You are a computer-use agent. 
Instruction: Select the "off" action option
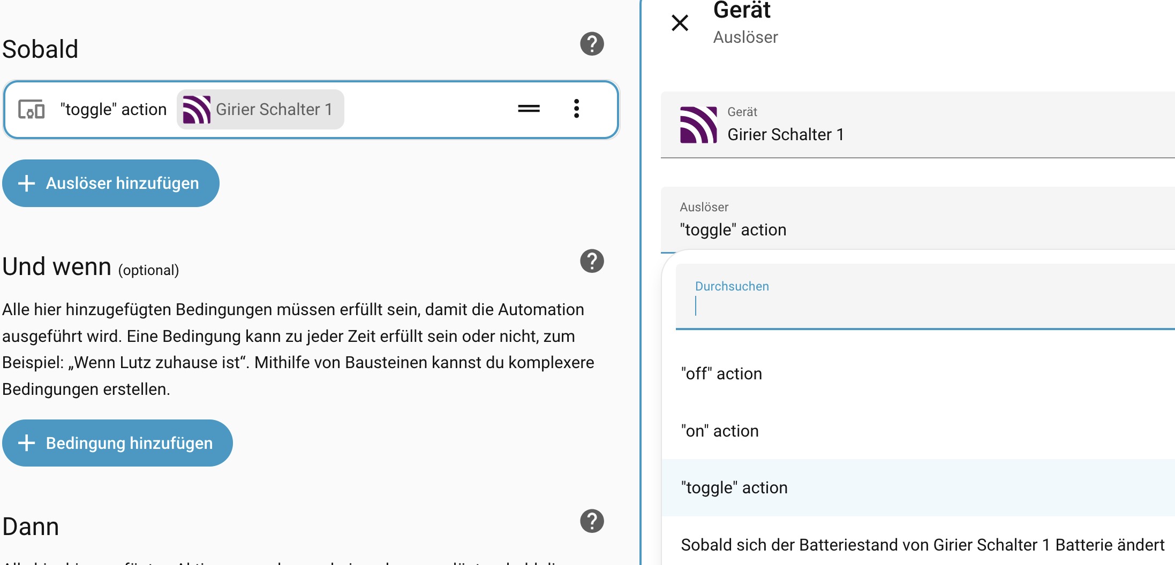(721, 373)
